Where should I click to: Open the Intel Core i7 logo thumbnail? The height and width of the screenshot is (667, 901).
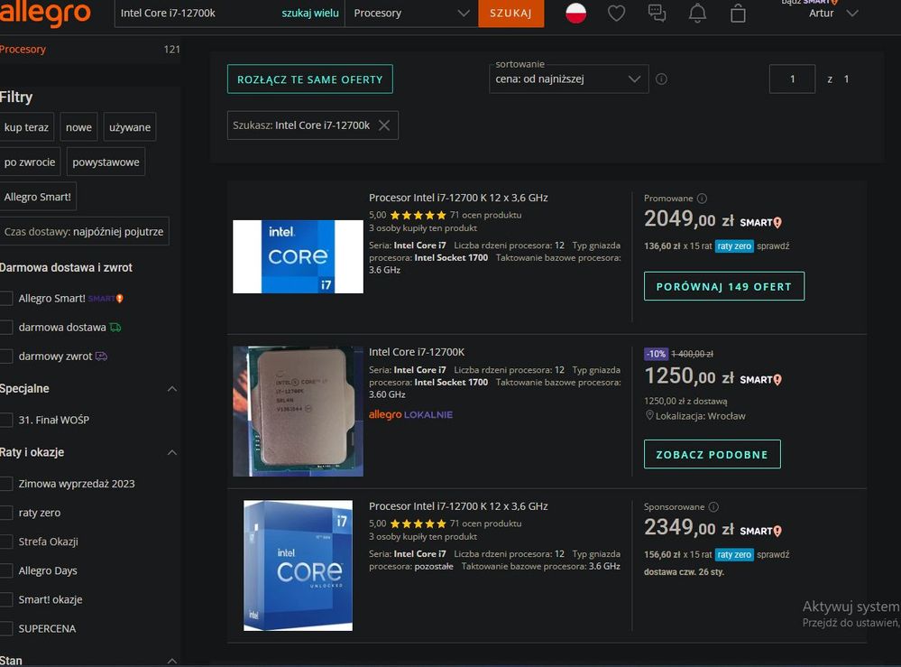coord(298,256)
